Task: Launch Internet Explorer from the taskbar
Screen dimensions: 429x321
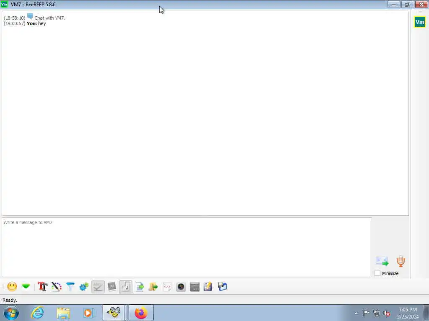Action: pos(37,313)
